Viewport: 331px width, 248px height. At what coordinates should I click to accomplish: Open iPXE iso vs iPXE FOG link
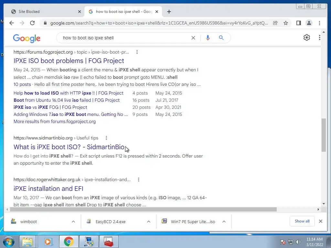(x=50, y=107)
